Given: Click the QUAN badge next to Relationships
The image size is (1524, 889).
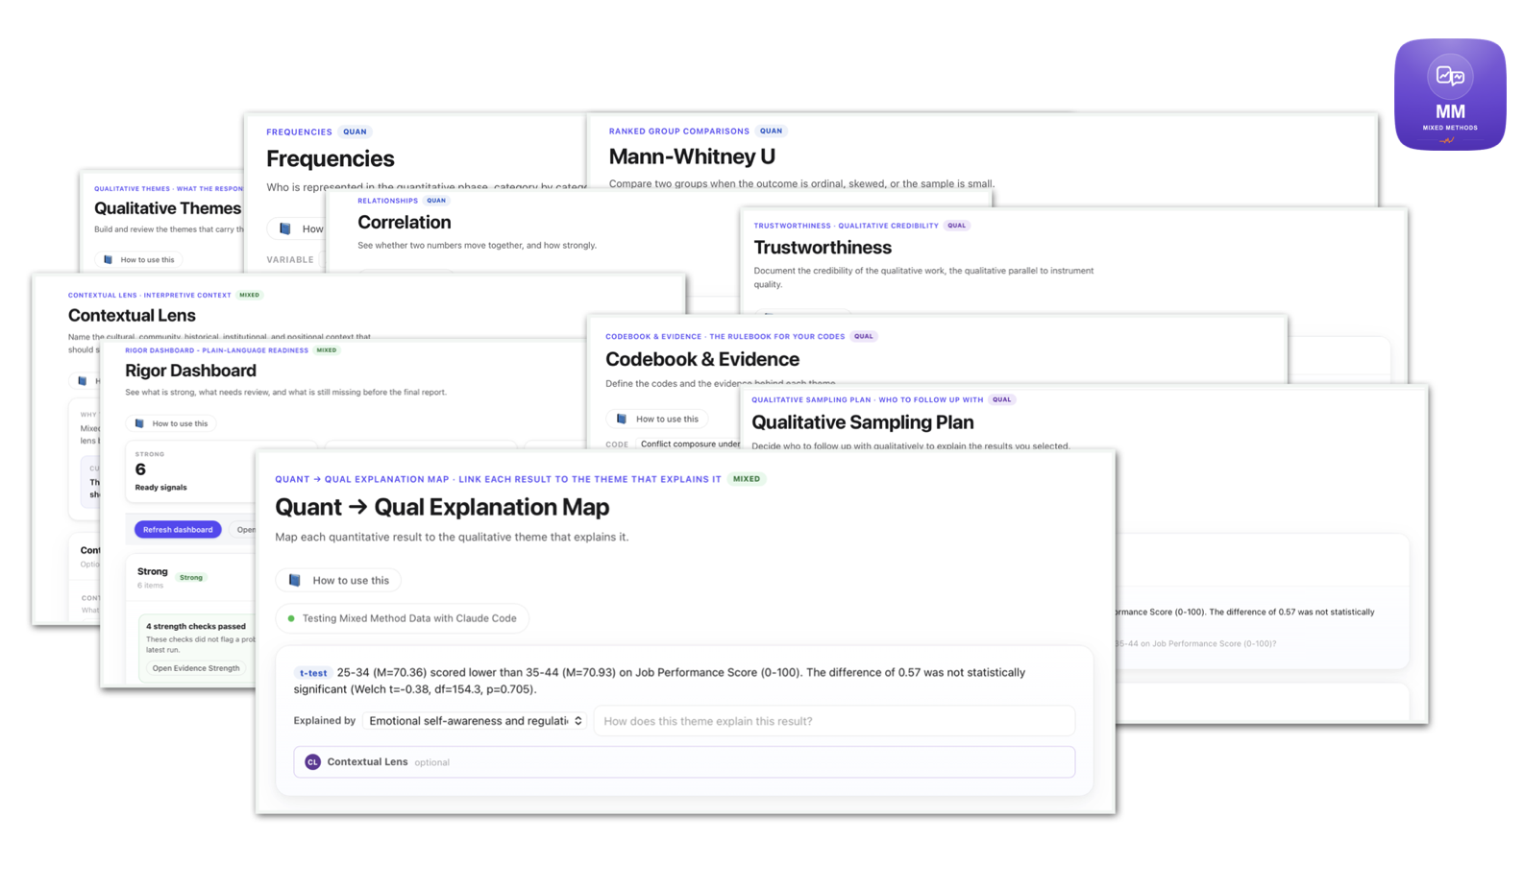Looking at the screenshot, I should [436, 201].
